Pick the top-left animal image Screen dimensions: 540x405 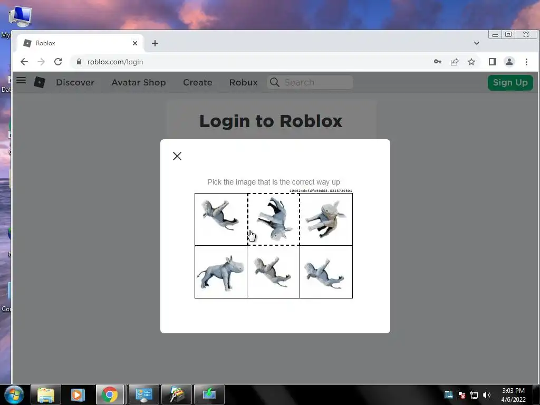(221, 219)
